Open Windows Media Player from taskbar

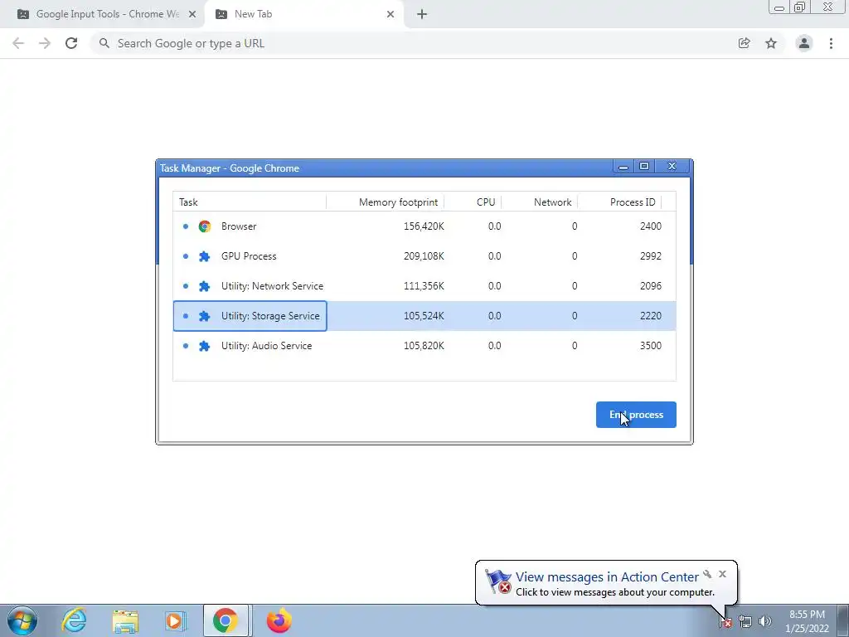click(176, 620)
